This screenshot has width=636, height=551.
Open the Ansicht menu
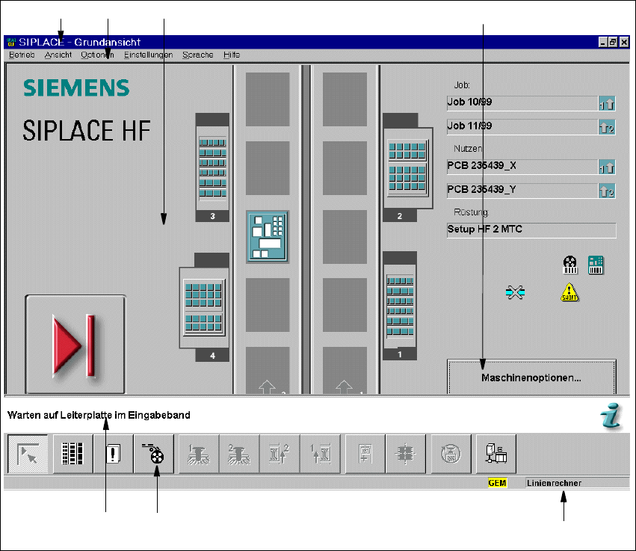[x=58, y=55]
